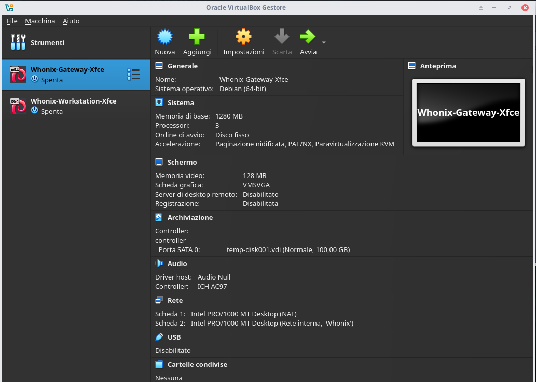Image resolution: width=536 pixels, height=382 pixels.
Task: Click the Audio section header
Action: coord(177,263)
